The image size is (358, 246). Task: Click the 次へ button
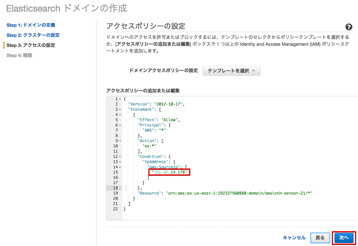(344, 238)
